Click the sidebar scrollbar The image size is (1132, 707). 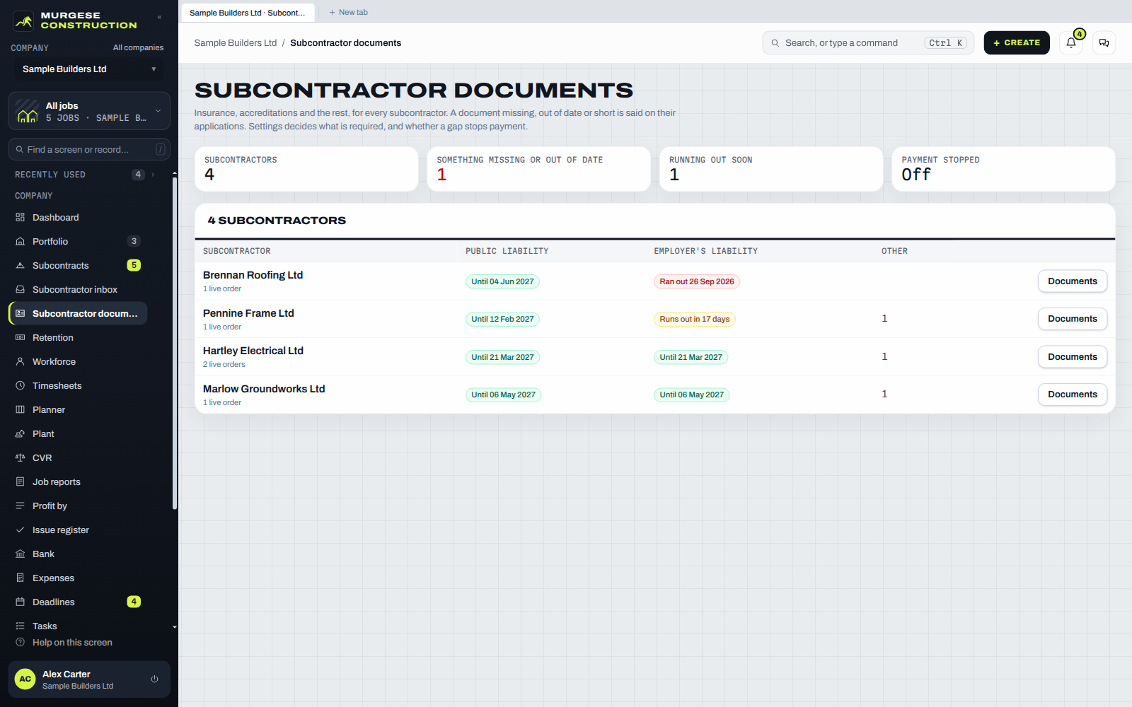tap(175, 343)
